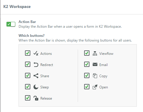This screenshot has width=143, height=112.
Task: Click the Copy documents icon
Action: click(x=95, y=76)
